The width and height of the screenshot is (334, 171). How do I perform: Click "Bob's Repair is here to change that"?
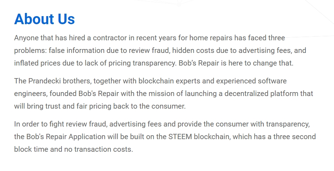tap(236, 63)
